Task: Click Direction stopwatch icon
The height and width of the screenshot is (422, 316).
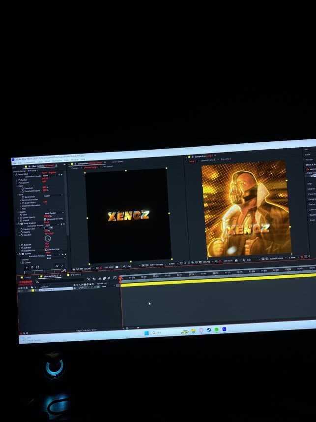Action: [22, 235]
